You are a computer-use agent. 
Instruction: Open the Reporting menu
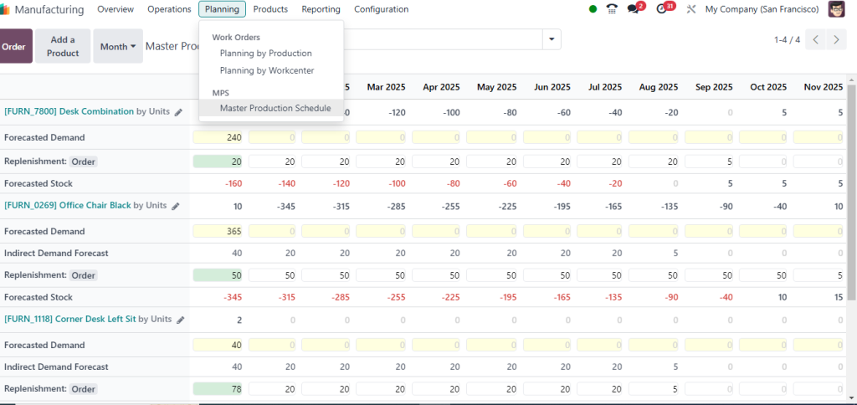[x=321, y=9]
